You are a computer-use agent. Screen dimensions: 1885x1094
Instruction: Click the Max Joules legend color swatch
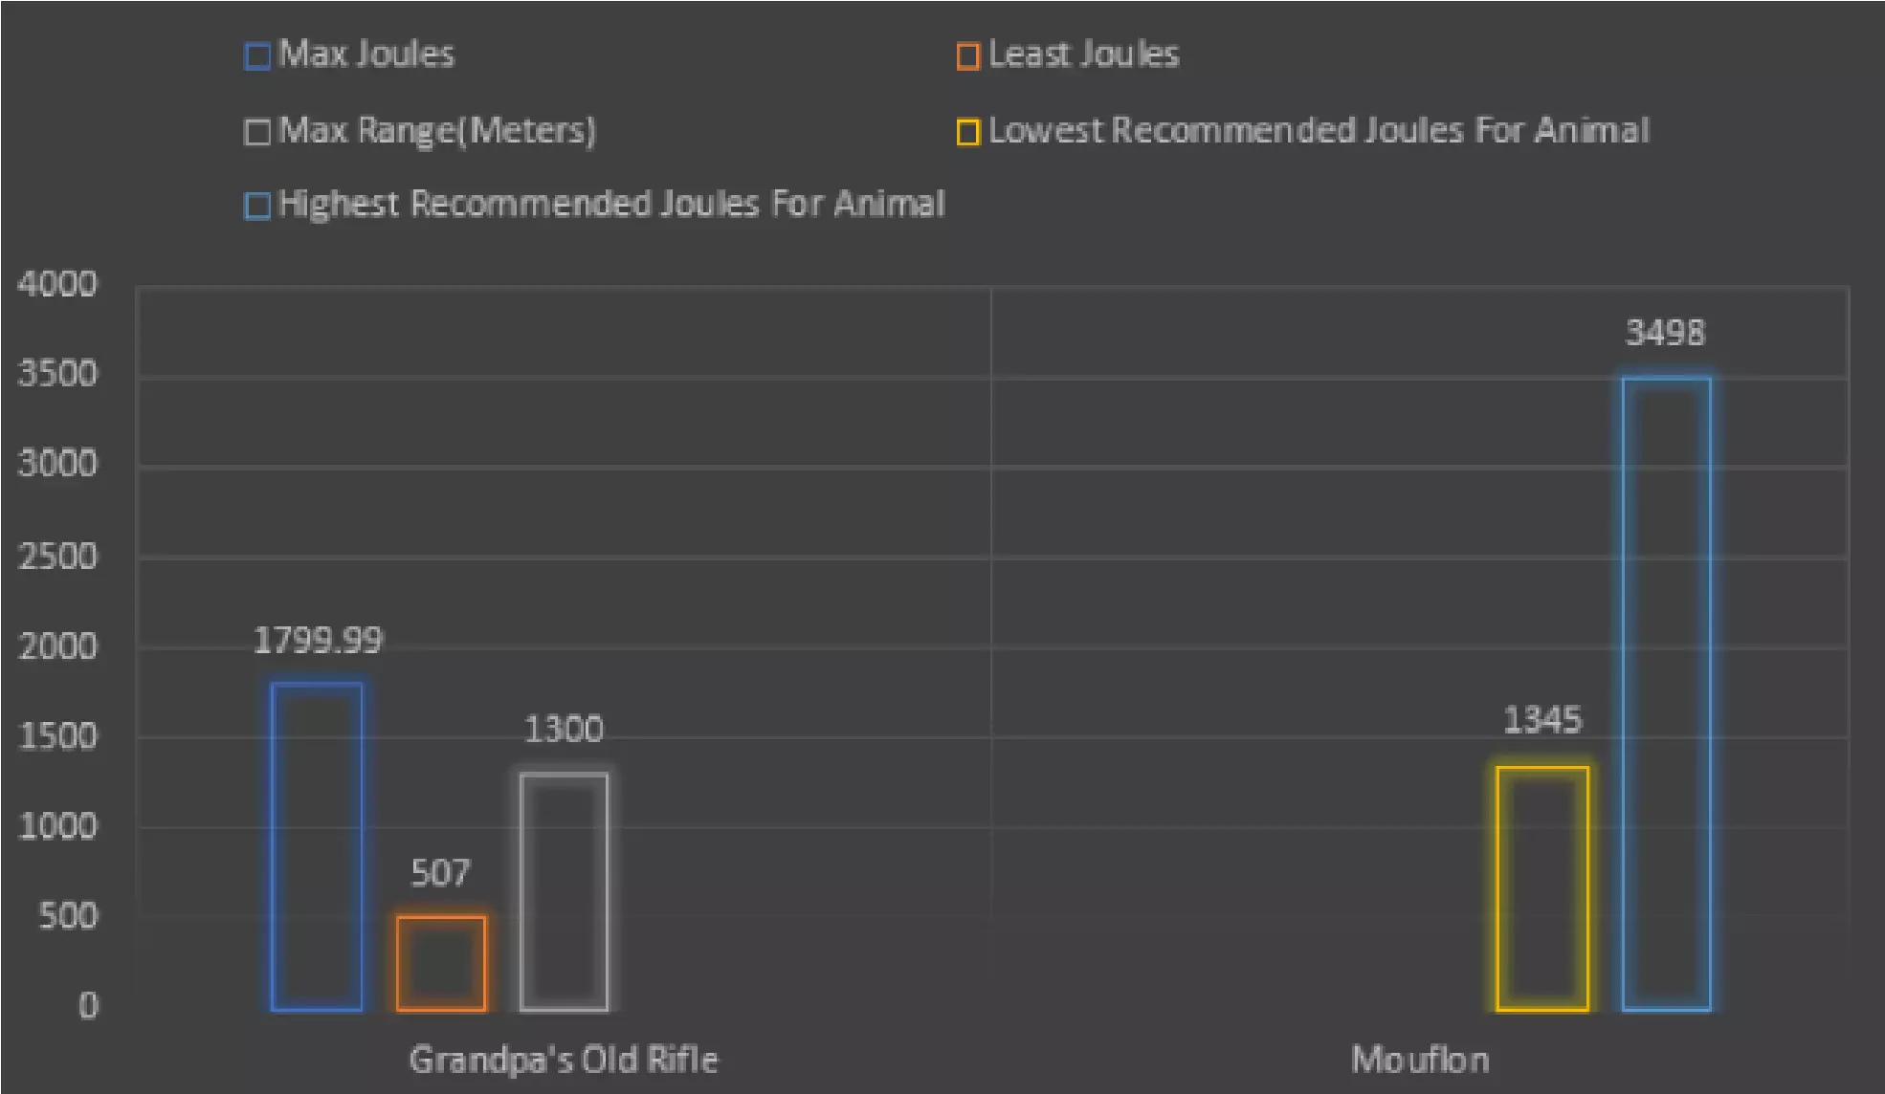click(257, 56)
